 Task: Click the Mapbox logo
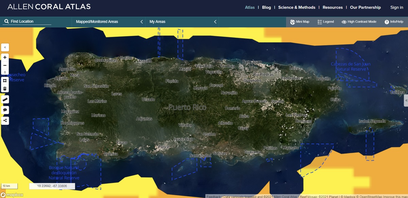[12, 195]
